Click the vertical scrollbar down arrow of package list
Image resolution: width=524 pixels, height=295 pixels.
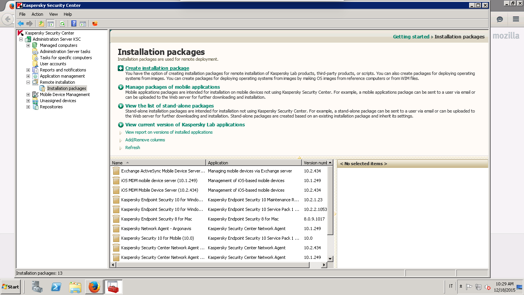[x=330, y=259]
